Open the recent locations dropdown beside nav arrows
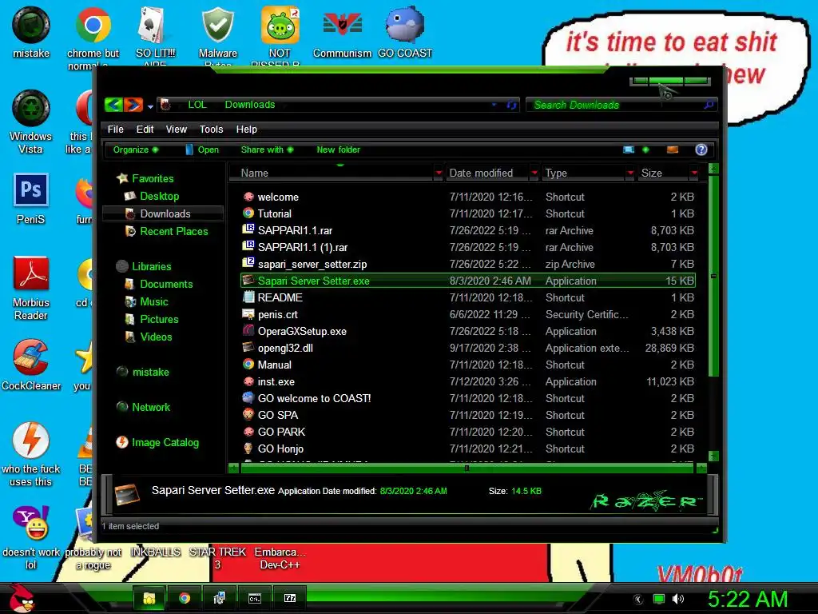 coord(150,106)
